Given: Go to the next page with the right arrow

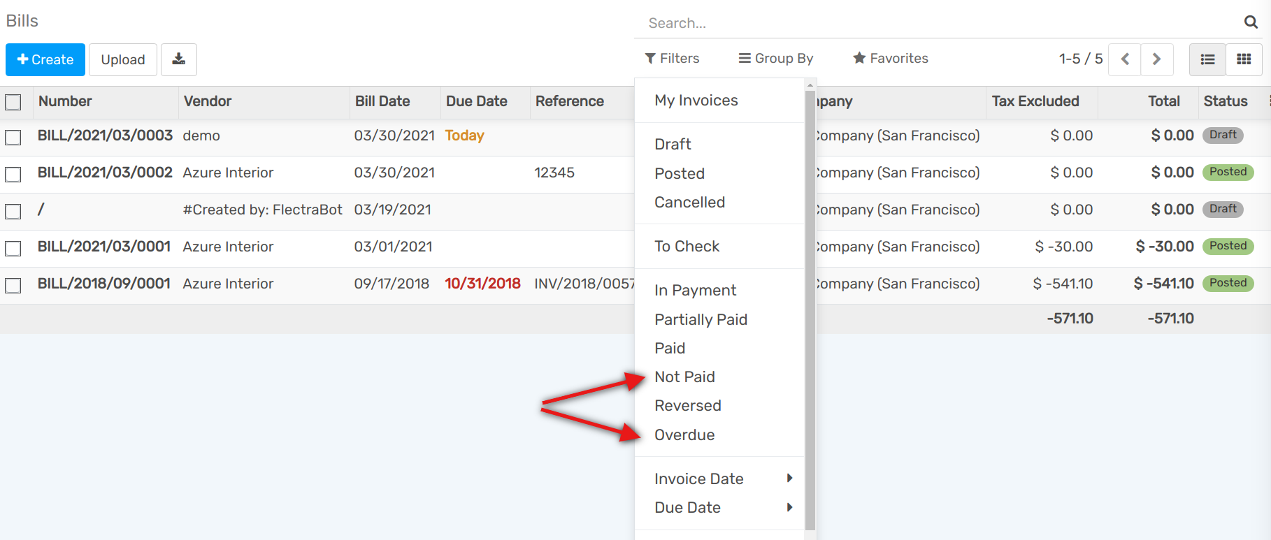Looking at the screenshot, I should click(1156, 59).
